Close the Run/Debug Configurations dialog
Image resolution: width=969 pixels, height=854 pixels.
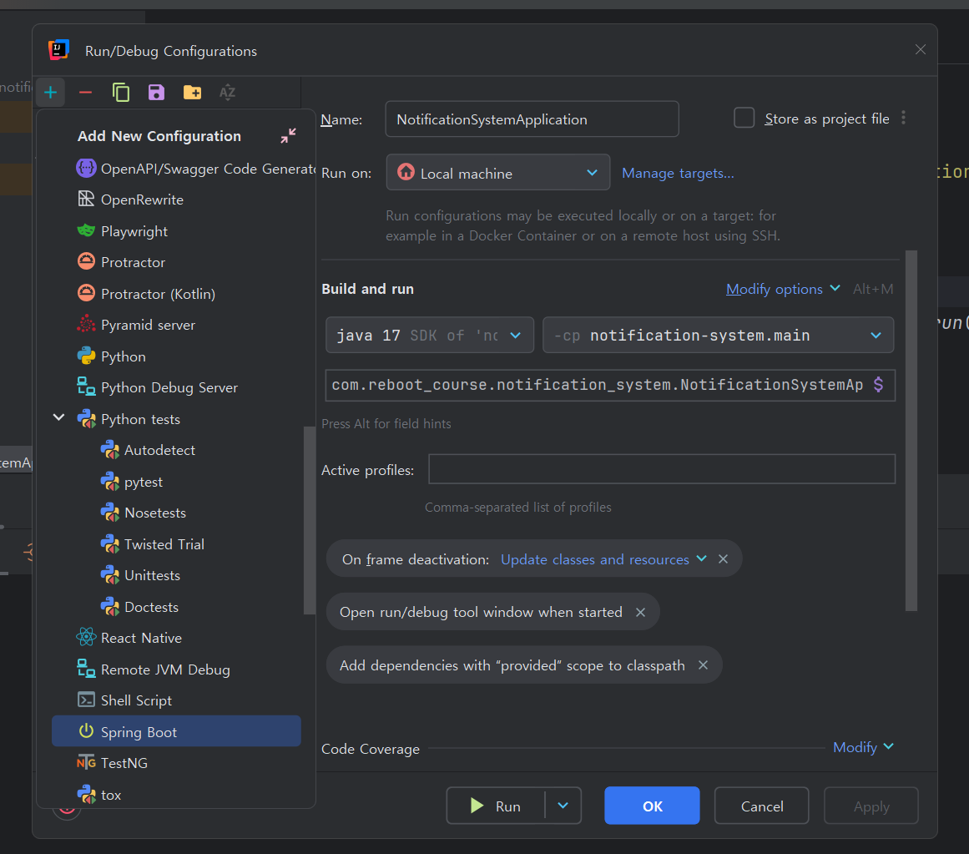pyautogui.click(x=921, y=49)
